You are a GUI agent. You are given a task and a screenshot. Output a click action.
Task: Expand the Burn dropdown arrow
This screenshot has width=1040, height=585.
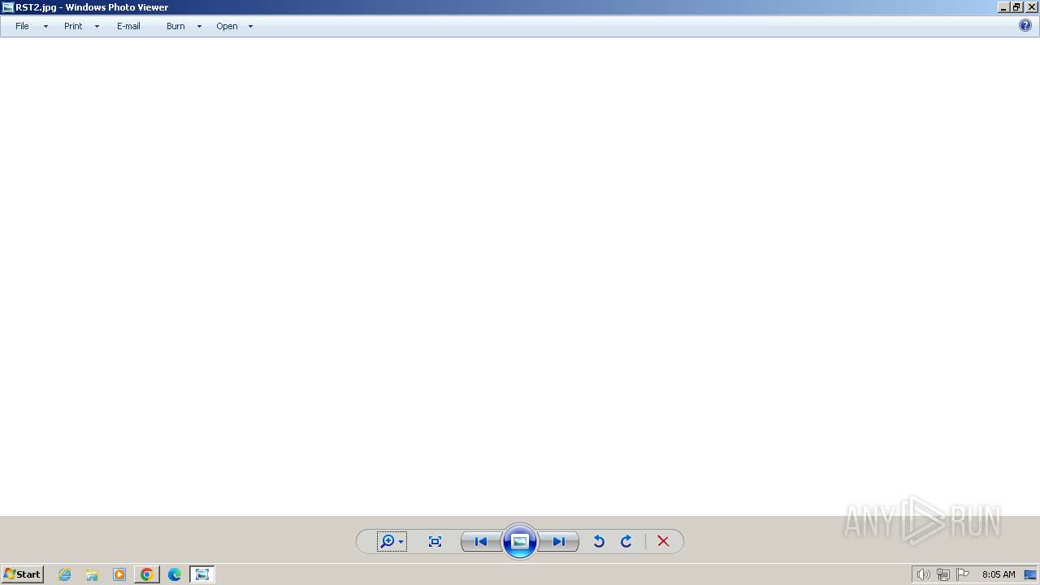point(199,26)
